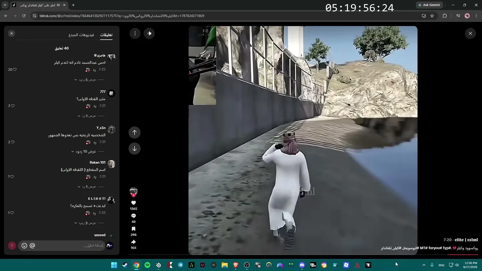The width and height of the screenshot is (482, 271).
Task: Launch Steam from the taskbar
Action: tap(125, 265)
